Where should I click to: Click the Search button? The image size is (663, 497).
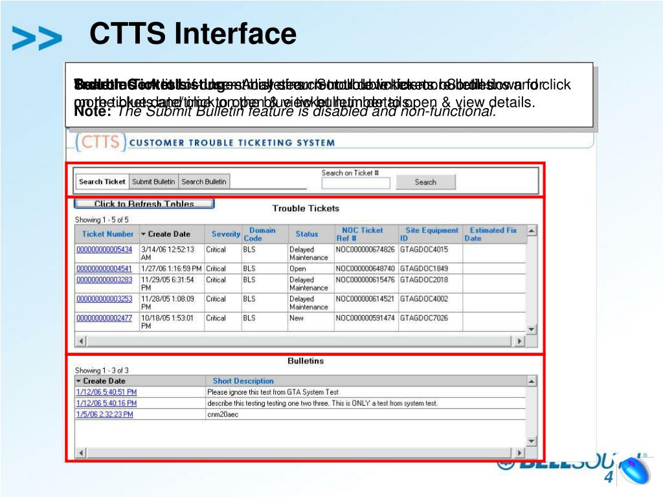(425, 182)
